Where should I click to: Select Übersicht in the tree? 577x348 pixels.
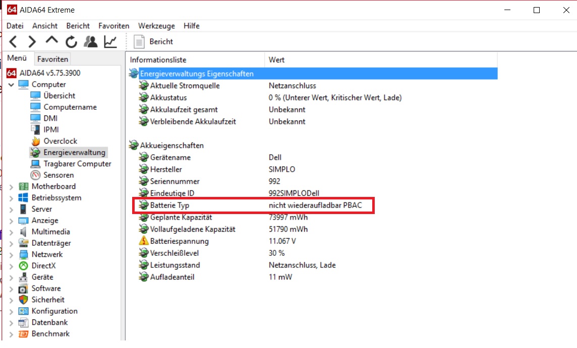pos(59,96)
